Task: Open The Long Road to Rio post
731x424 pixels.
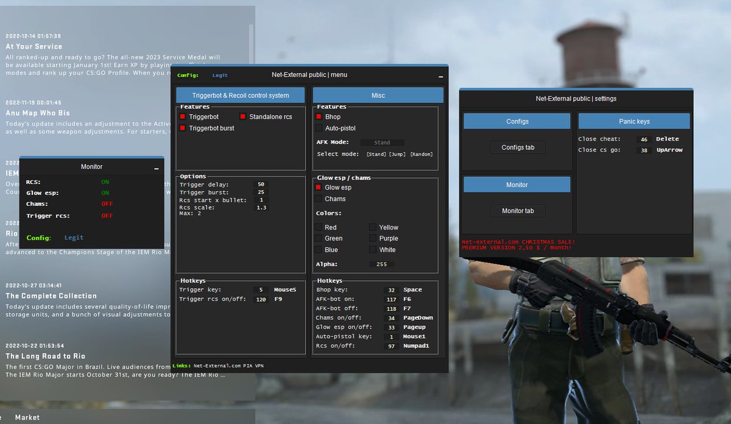Action: (46, 356)
